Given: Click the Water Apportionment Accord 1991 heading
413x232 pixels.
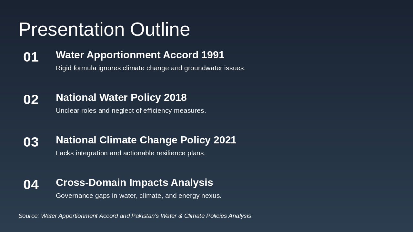Looking at the screenshot, I should (x=140, y=55).
